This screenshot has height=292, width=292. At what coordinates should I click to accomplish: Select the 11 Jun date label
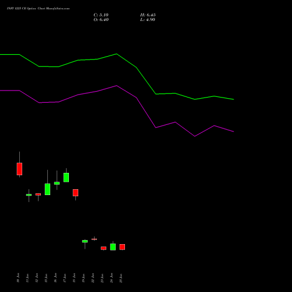click(27, 278)
